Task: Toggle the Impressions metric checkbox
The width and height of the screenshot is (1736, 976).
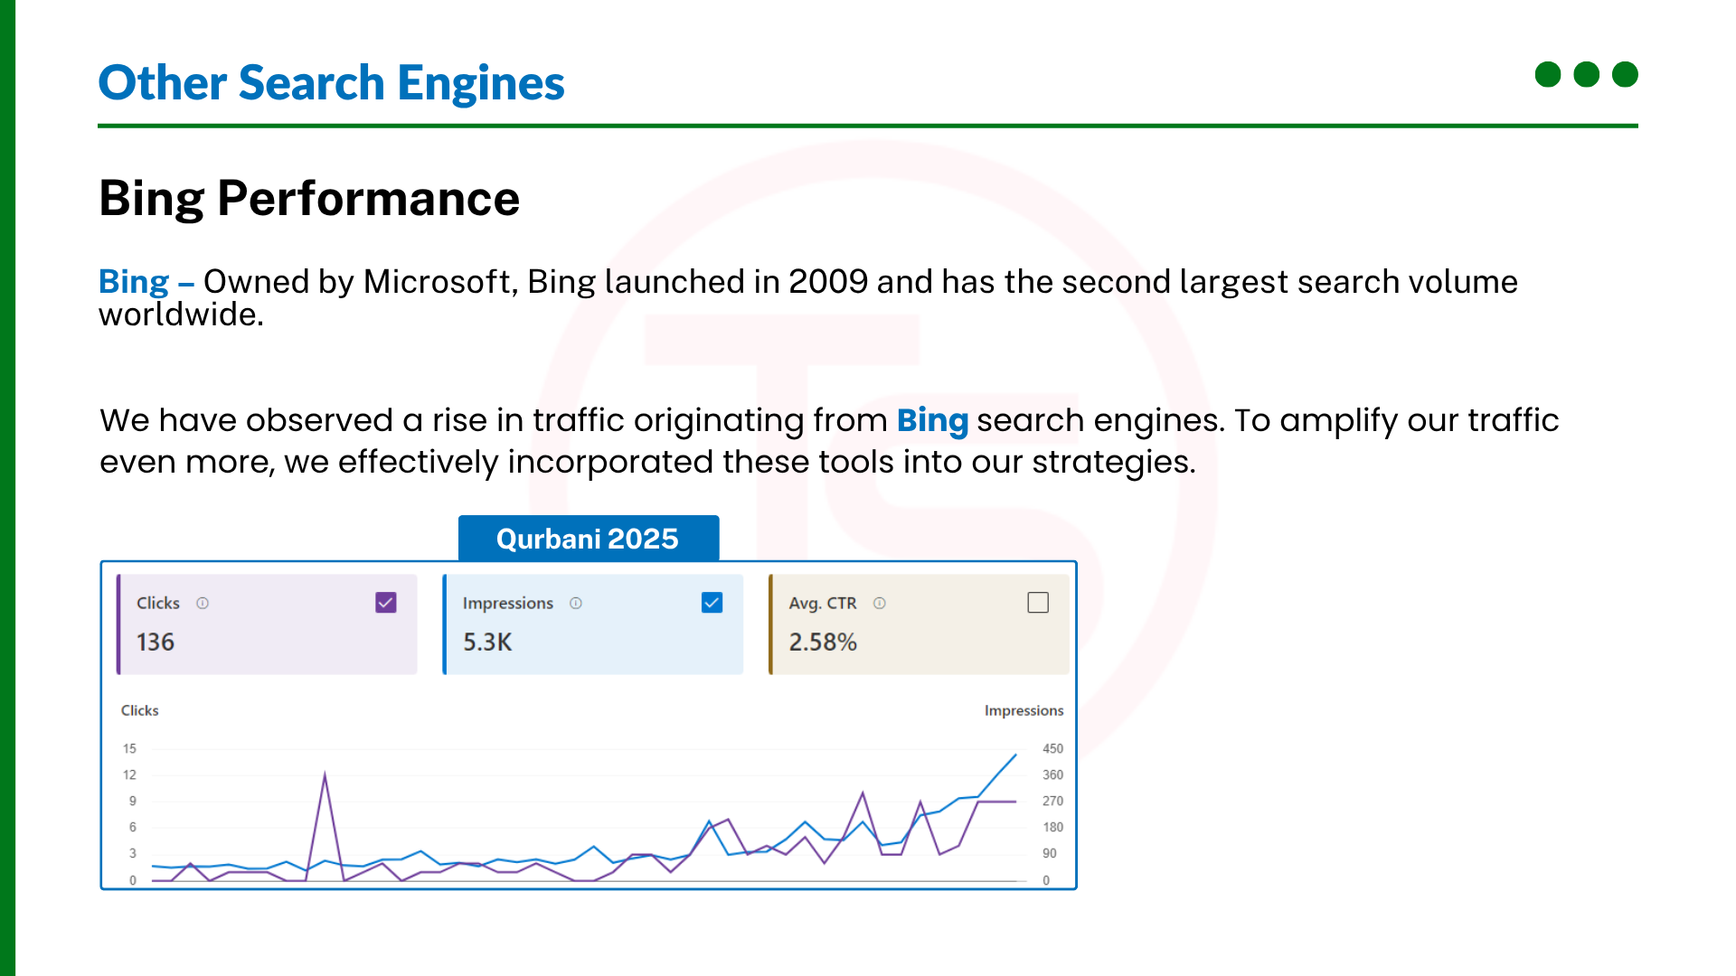Action: (x=712, y=603)
